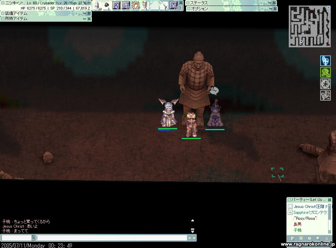Open 1:1 whisper chat from party window
Screen dimensions: 336x248
tap(301, 238)
